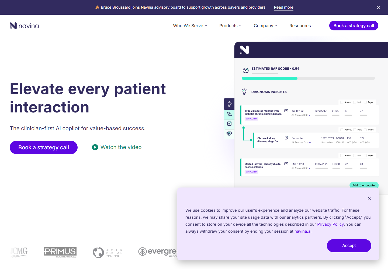Click the date 03/17/2022
Screen dimensions: 388x269
point(321,164)
